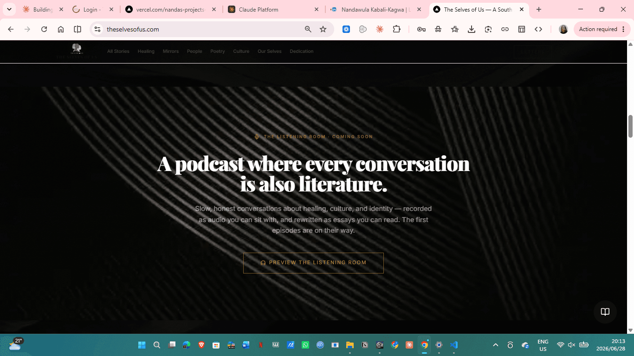Screen dimensions: 634x356
Task: Open the password manager key icon
Action: tap(421, 29)
